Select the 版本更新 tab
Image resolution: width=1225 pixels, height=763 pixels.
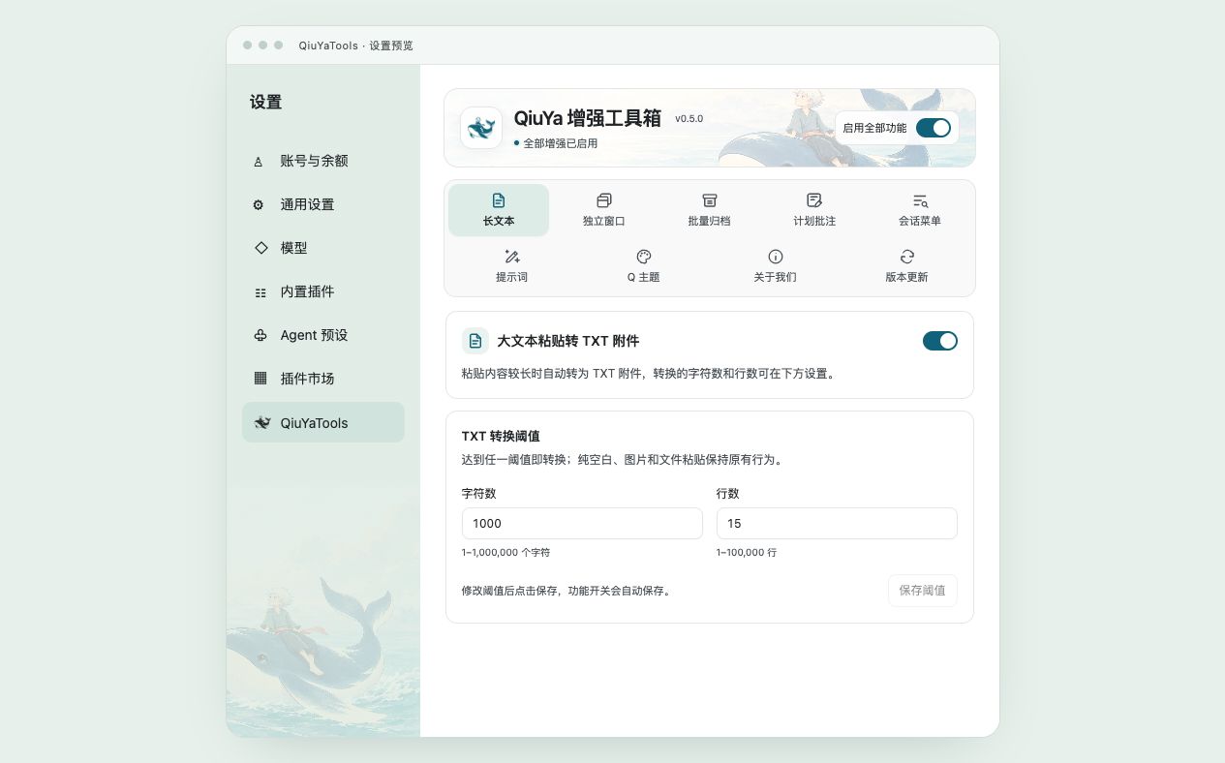coord(907,266)
